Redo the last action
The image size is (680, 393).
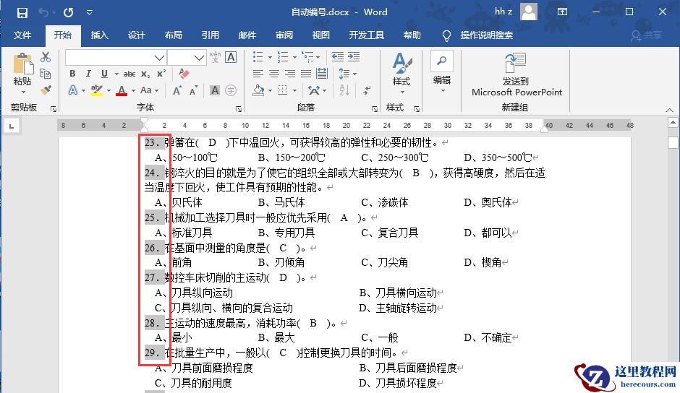[x=69, y=12]
